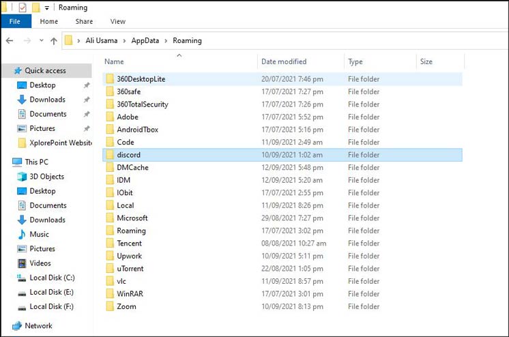The height and width of the screenshot is (337, 509).
Task: Open Downloads under This PC
Action: coord(47,220)
